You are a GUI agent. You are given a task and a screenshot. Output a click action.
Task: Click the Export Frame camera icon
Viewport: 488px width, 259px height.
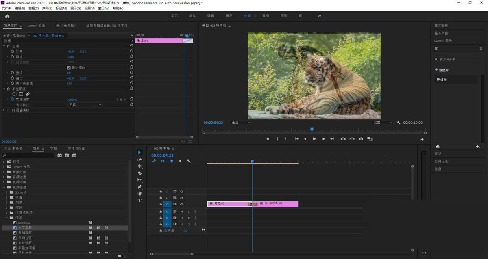[361, 139]
